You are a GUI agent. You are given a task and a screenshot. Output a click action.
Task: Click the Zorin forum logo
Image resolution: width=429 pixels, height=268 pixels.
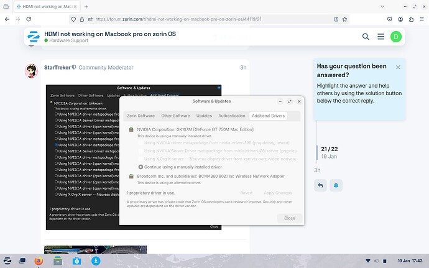pos(34,37)
